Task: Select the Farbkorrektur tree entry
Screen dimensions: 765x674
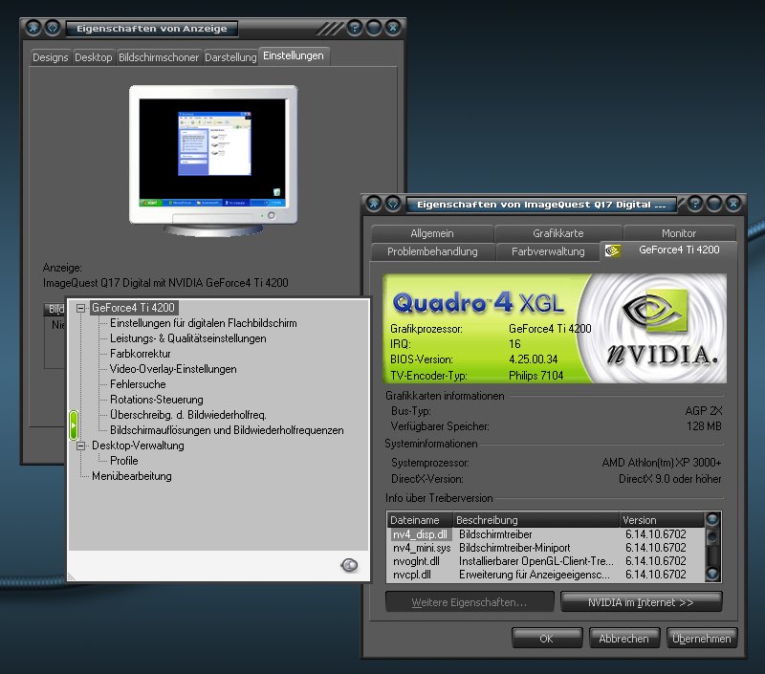Action: [x=140, y=354]
